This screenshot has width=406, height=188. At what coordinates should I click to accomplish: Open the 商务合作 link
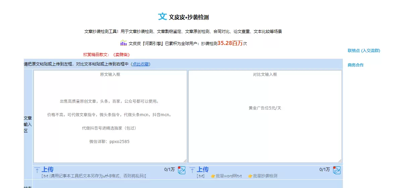coord(356,65)
